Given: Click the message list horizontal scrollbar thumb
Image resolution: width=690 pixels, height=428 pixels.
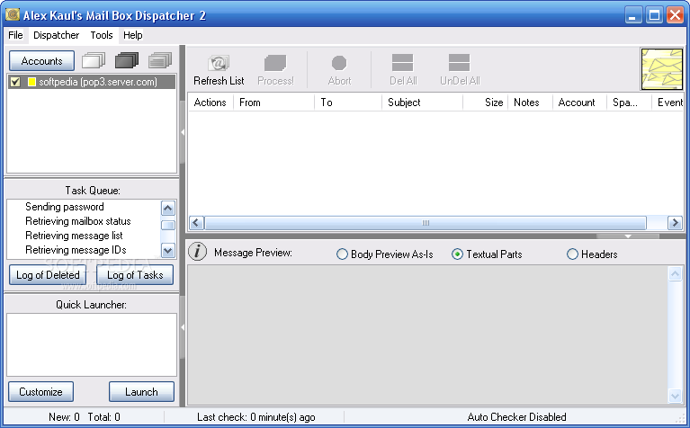Looking at the screenshot, I should coord(426,223).
